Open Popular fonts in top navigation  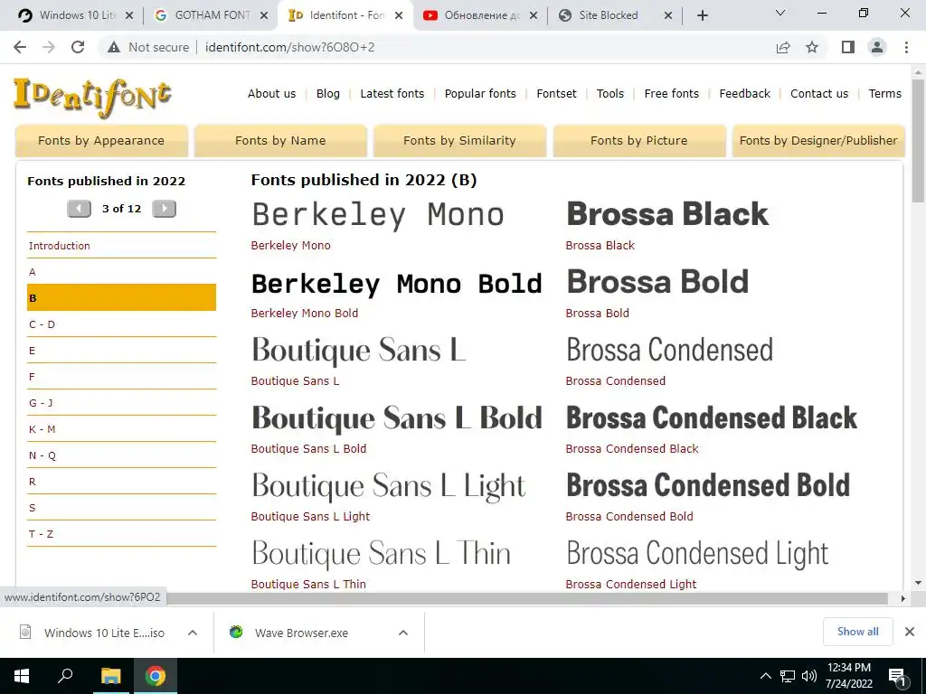480,93
